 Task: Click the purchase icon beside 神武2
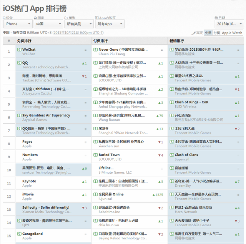(x=172, y=207)
